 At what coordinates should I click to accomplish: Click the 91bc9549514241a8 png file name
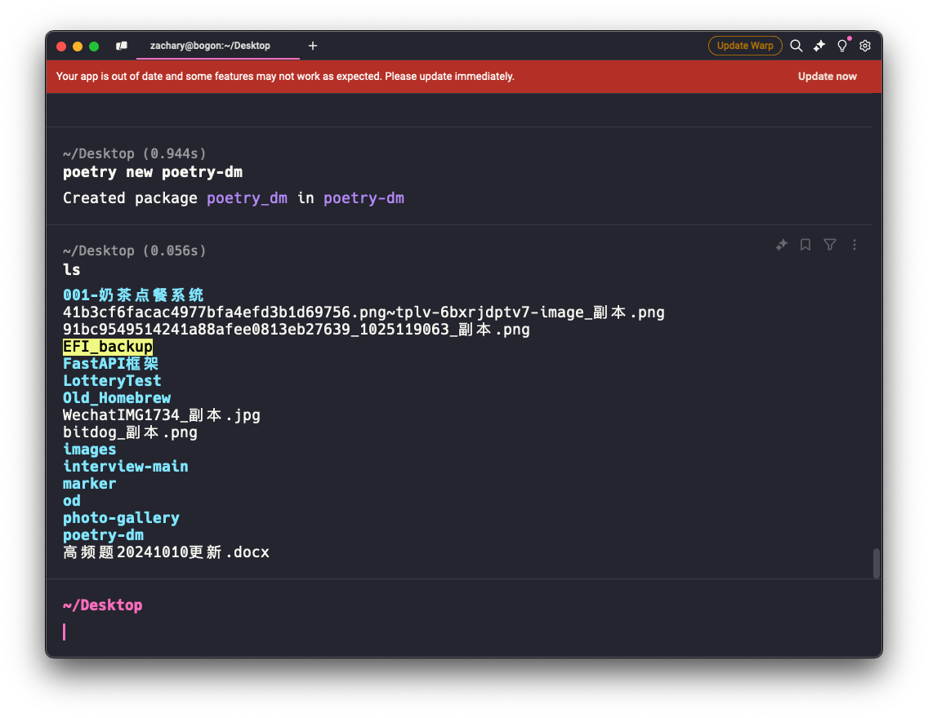click(x=296, y=329)
